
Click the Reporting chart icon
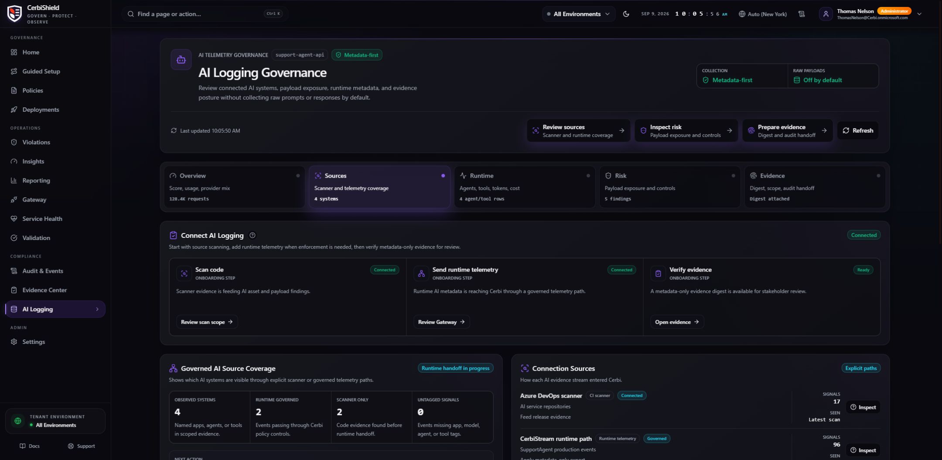(x=14, y=181)
